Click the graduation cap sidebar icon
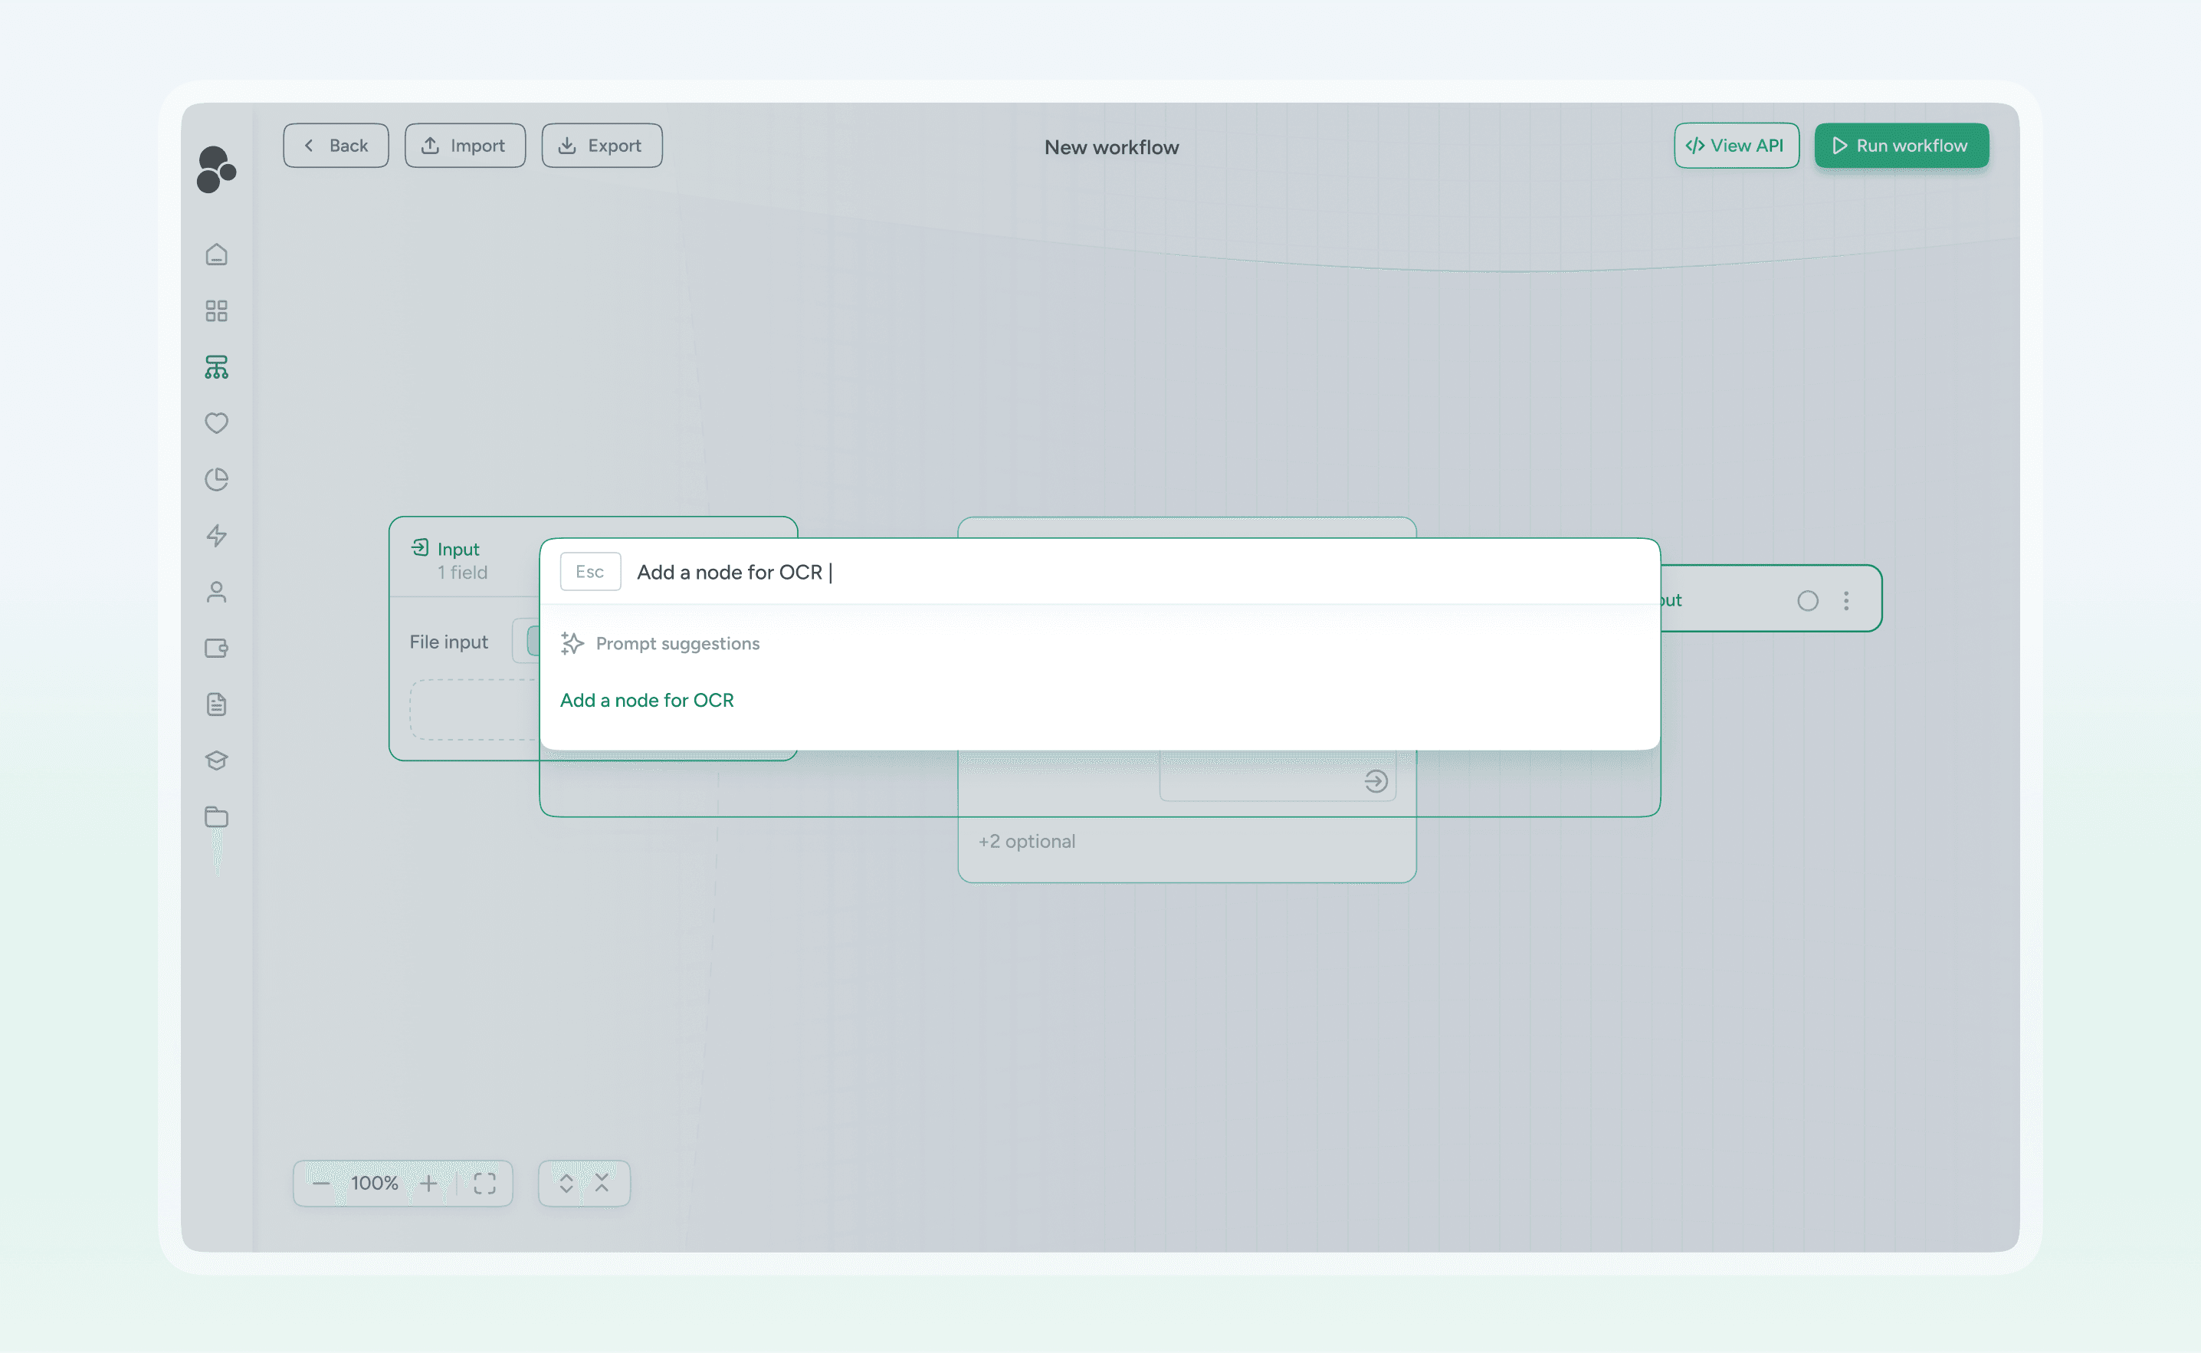This screenshot has height=1353, width=2201. pos(216,760)
